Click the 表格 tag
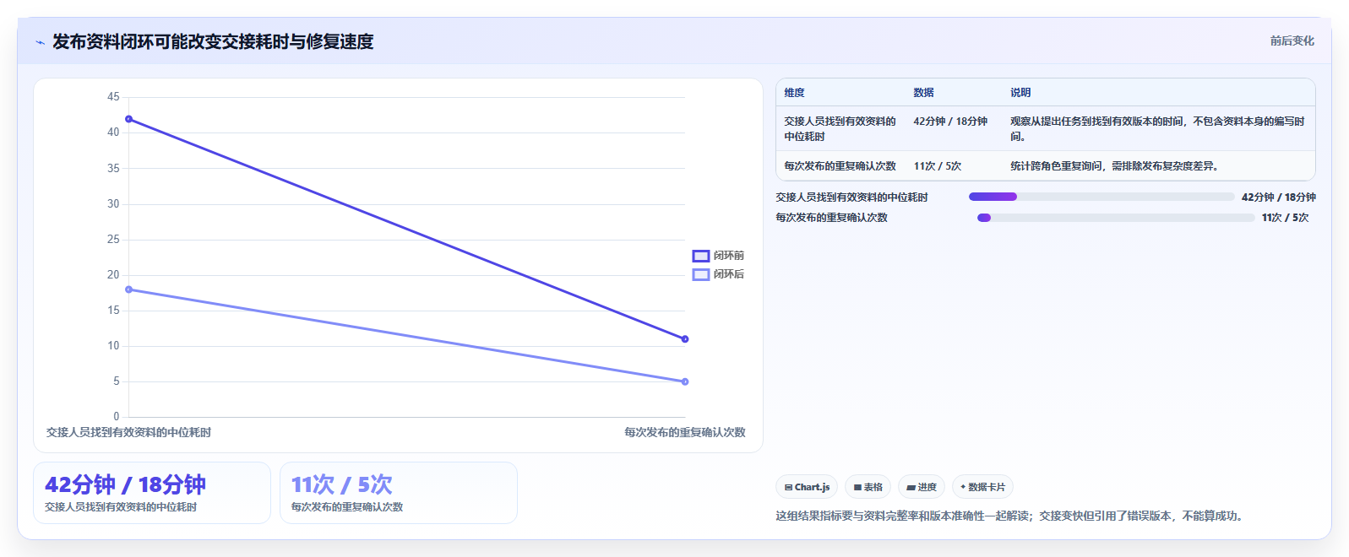The image size is (1349, 557). (x=868, y=487)
